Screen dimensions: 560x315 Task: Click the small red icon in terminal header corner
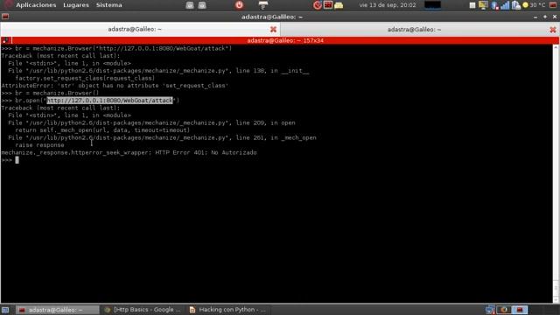click(x=6, y=40)
